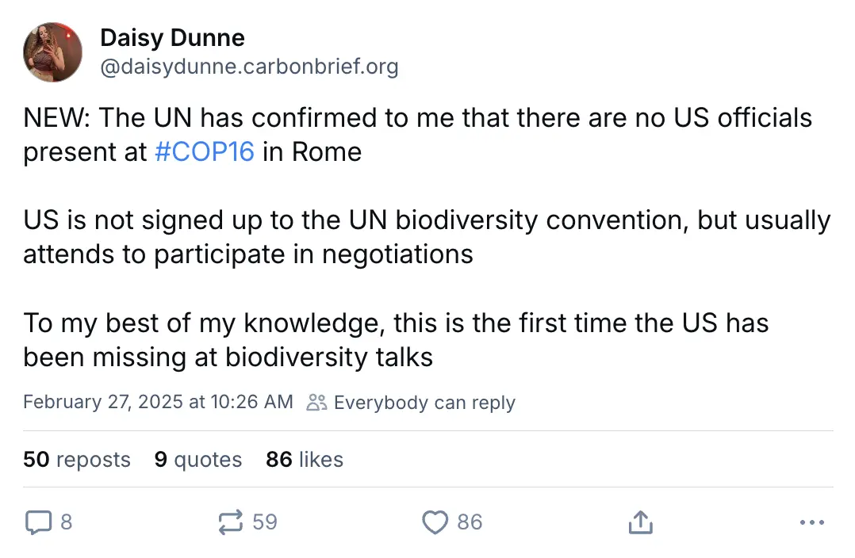This screenshot has width=855, height=558.
Task: Open the share icon below the post
Action: (640, 522)
